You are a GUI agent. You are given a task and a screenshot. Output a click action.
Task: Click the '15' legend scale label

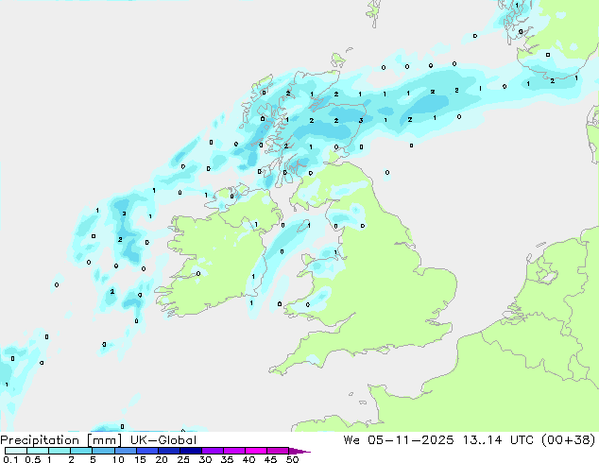tap(140, 459)
